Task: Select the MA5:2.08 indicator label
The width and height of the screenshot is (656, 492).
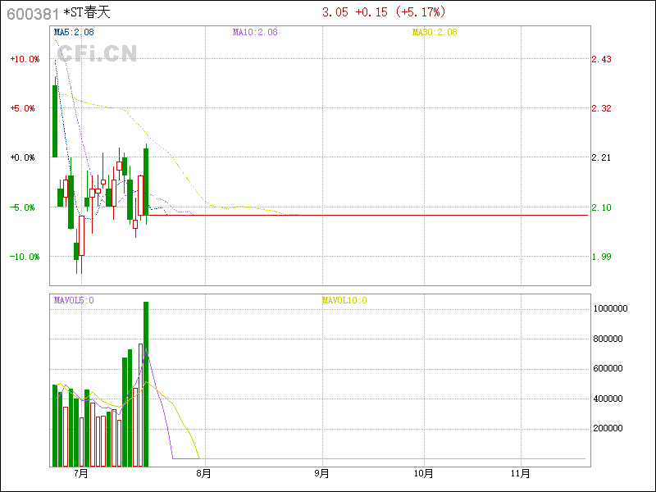Action: (73, 33)
